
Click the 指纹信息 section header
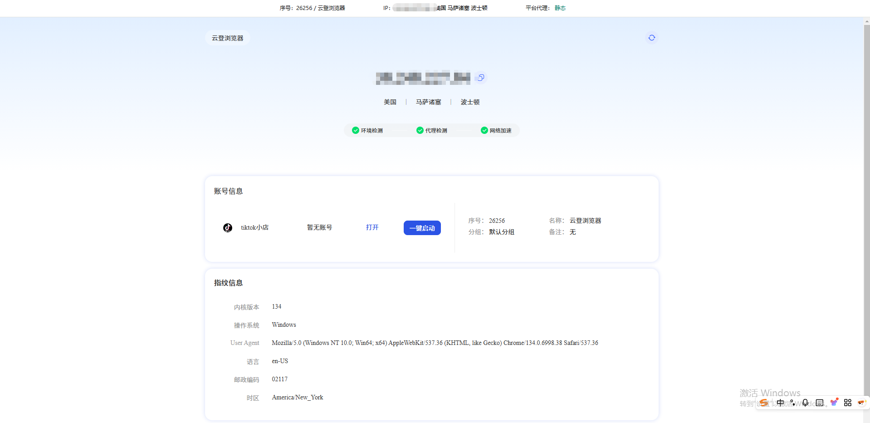(x=228, y=282)
